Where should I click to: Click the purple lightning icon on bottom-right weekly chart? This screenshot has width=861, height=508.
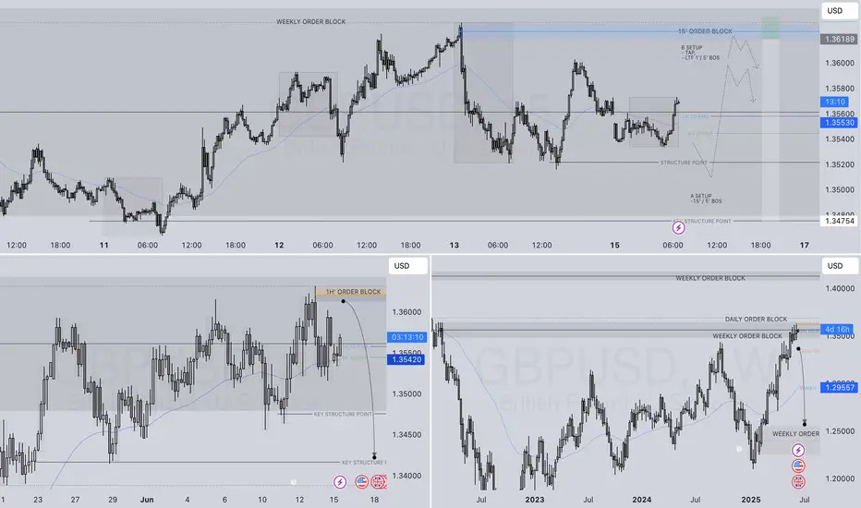798,451
